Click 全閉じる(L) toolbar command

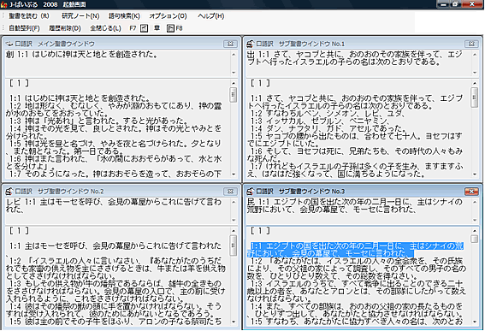click(105, 28)
